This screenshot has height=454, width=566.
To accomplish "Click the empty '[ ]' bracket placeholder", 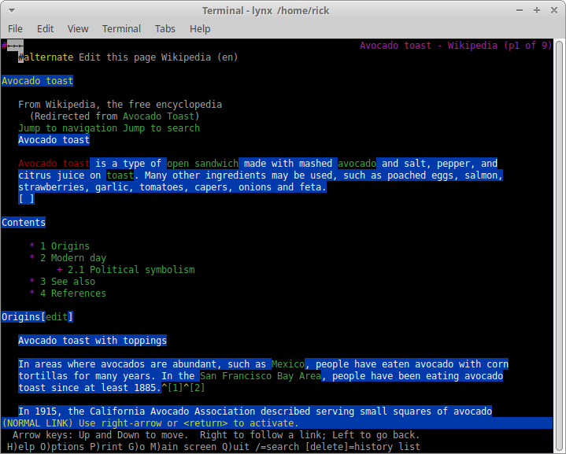I will [26, 199].
